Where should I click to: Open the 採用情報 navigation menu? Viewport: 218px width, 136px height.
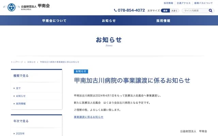coord(163,21)
